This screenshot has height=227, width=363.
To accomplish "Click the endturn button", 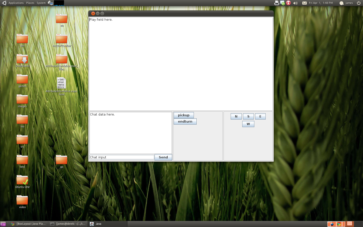I will coord(185,122).
